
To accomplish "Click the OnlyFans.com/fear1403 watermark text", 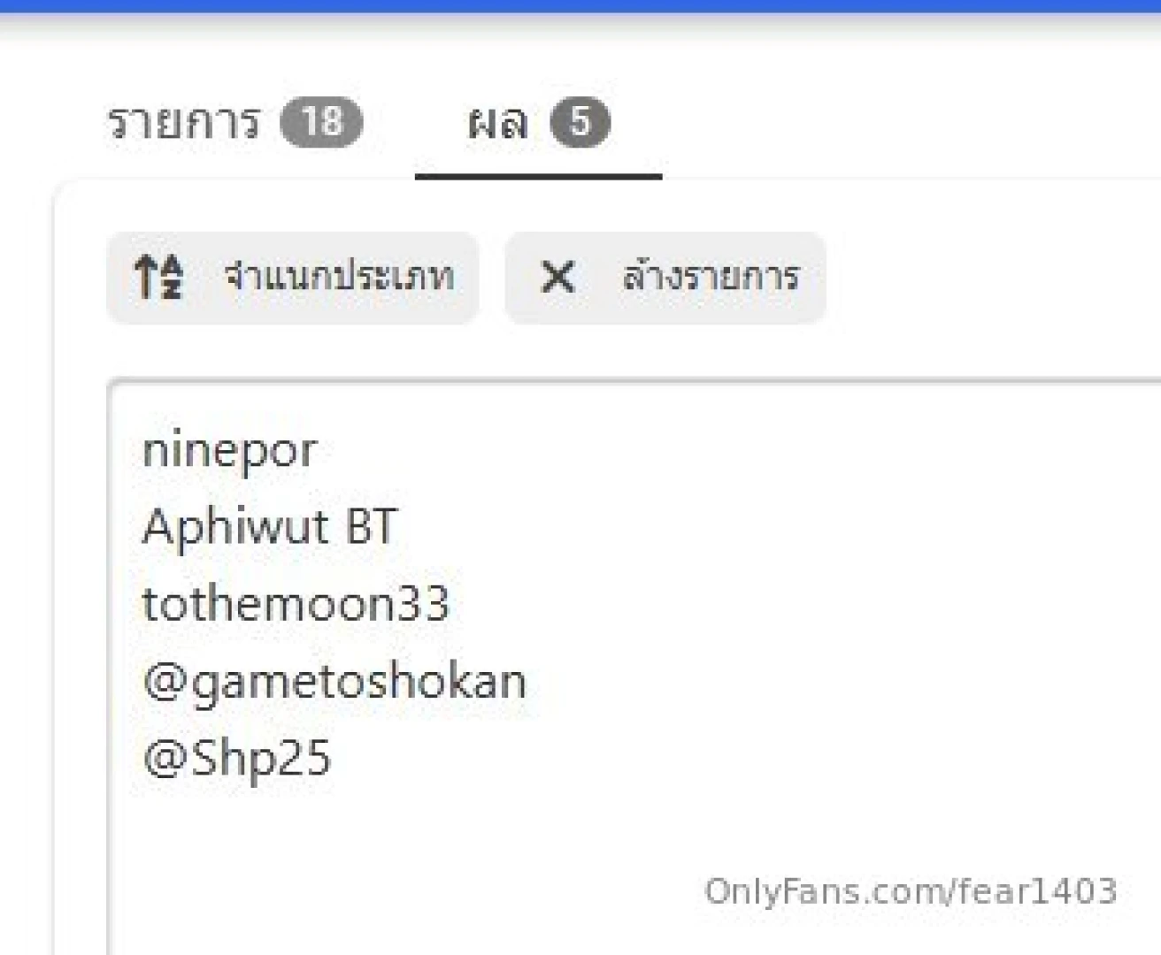I will point(910,891).
